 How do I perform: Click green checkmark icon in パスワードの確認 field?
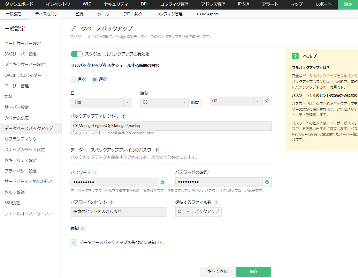(x=267, y=182)
